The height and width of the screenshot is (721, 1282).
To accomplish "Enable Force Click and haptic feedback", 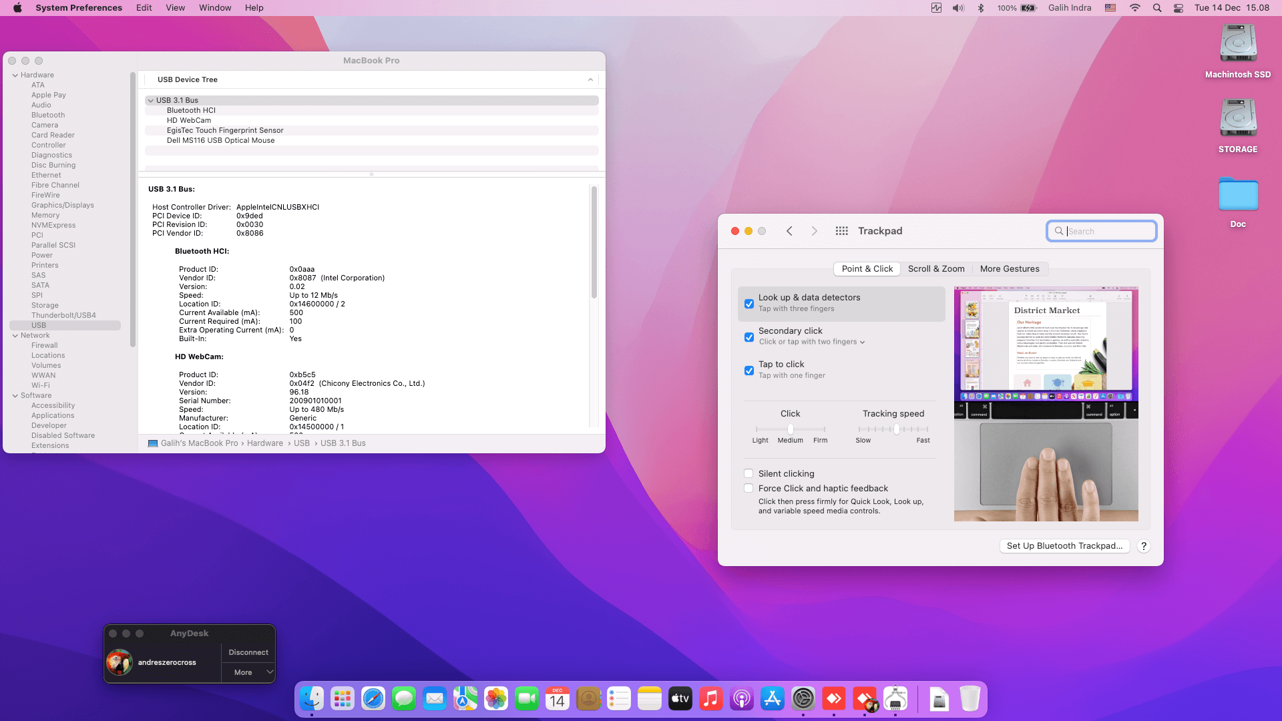I will point(749,488).
